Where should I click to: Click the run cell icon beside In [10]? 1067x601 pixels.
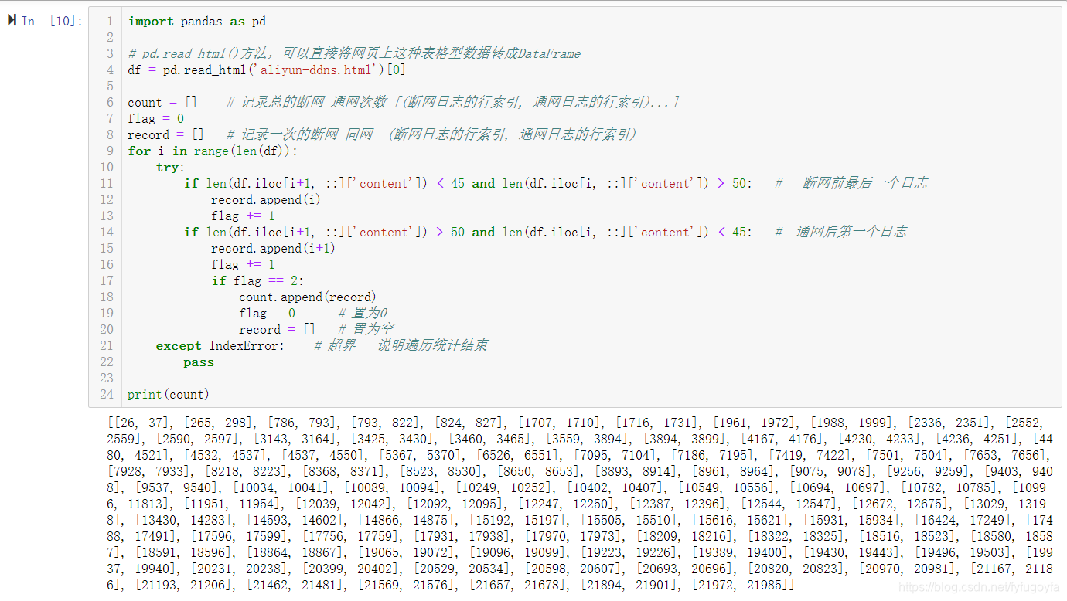[12, 20]
